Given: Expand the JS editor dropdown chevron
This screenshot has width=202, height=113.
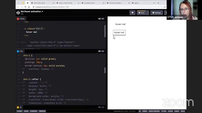Looking at the screenshot, I should (x=103, y=107).
